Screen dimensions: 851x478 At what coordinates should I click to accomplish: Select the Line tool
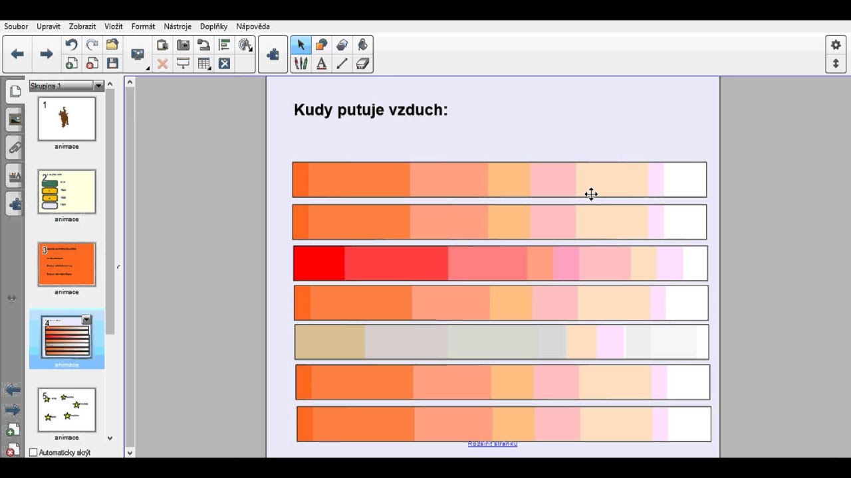coord(342,64)
